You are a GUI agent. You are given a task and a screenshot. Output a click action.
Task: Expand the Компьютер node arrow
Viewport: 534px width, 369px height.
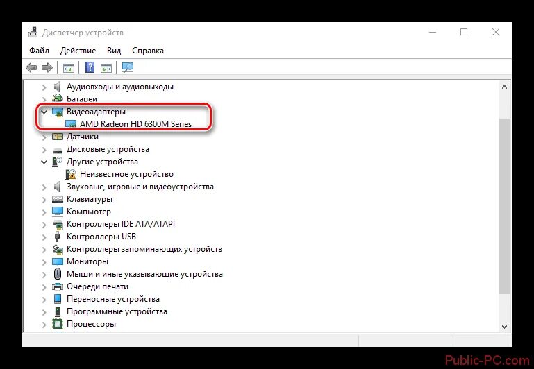tap(44, 212)
